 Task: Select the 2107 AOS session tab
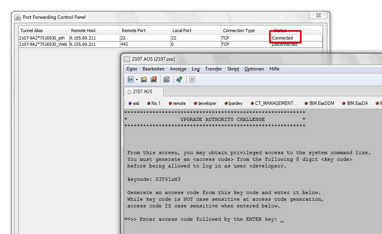click(142, 92)
